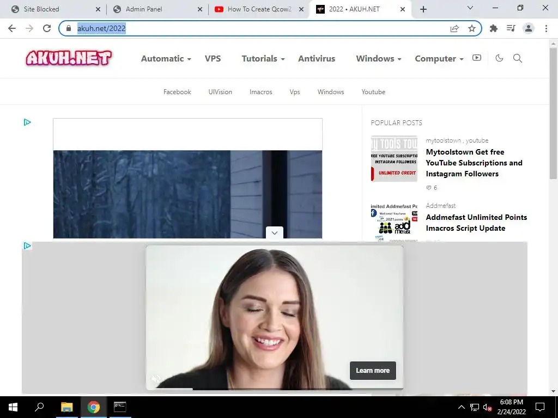Open network status tray icon
The height and width of the screenshot is (418, 558).
click(475, 407)
